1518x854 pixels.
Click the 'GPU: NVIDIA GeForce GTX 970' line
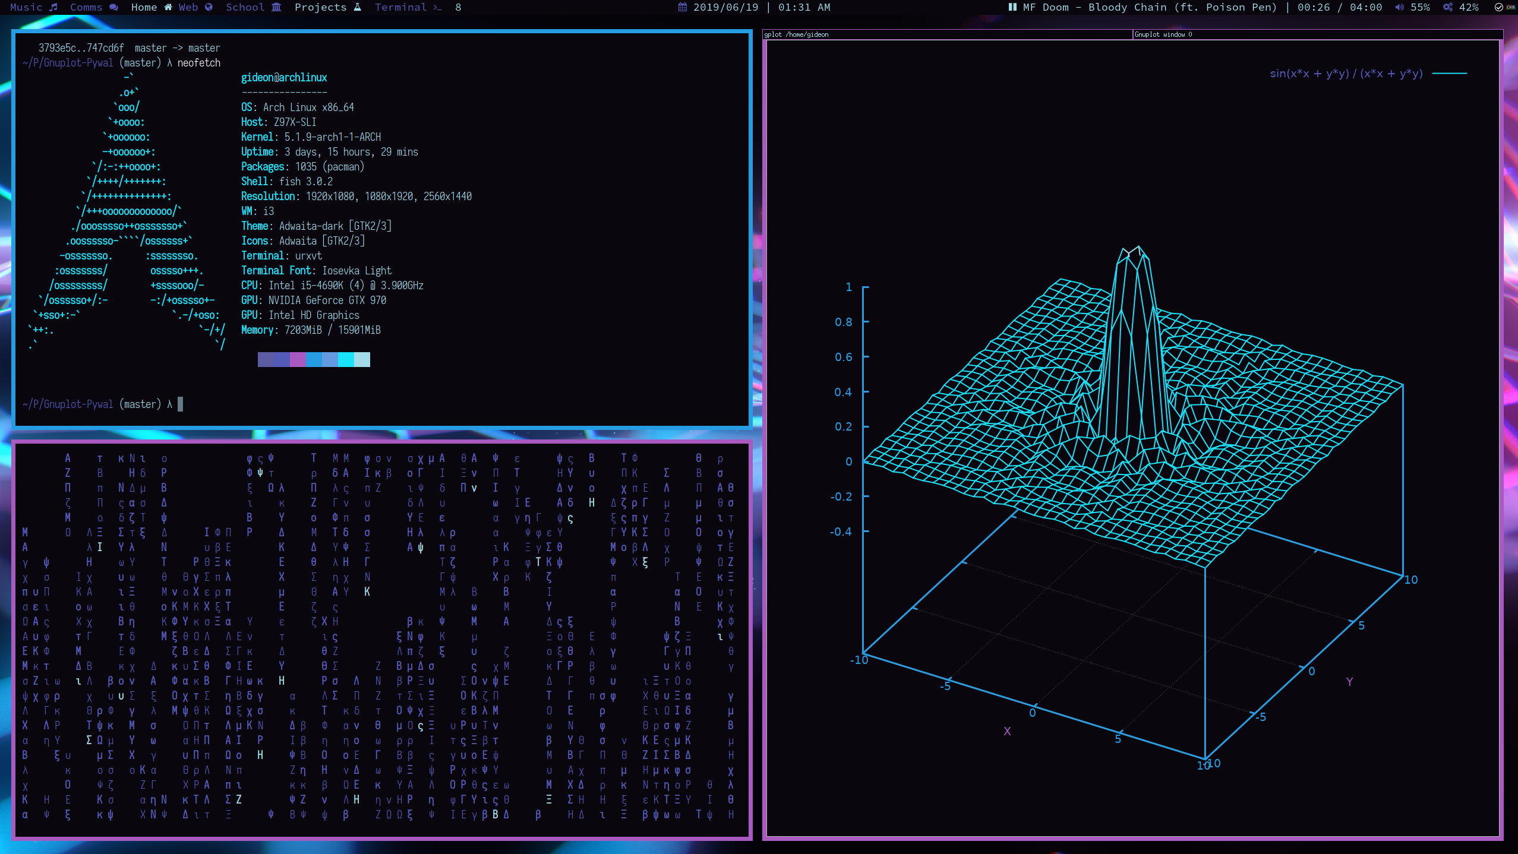click(313, 301)
